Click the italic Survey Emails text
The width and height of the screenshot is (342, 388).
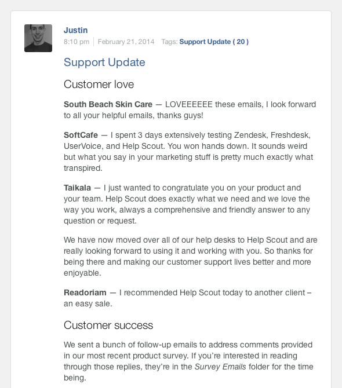click(220, 367)
